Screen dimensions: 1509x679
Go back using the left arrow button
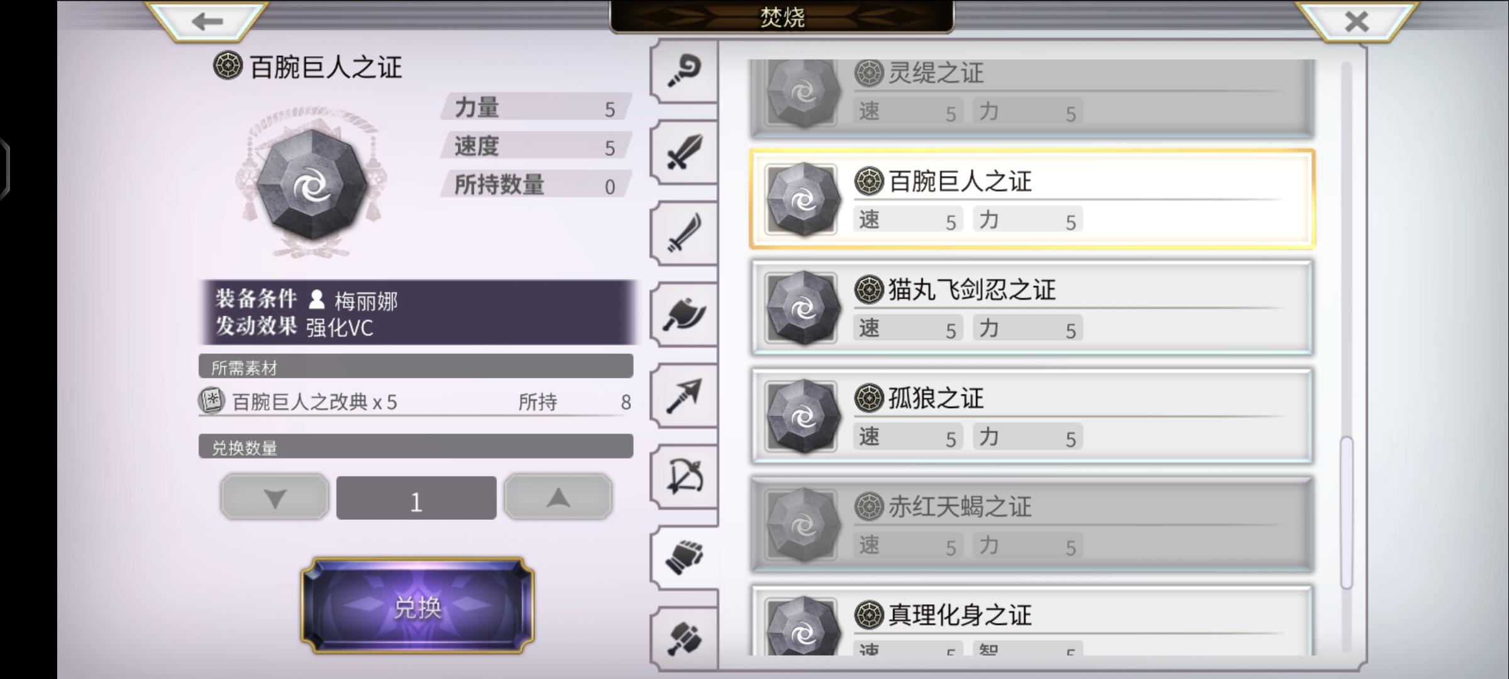pos(207,21)
